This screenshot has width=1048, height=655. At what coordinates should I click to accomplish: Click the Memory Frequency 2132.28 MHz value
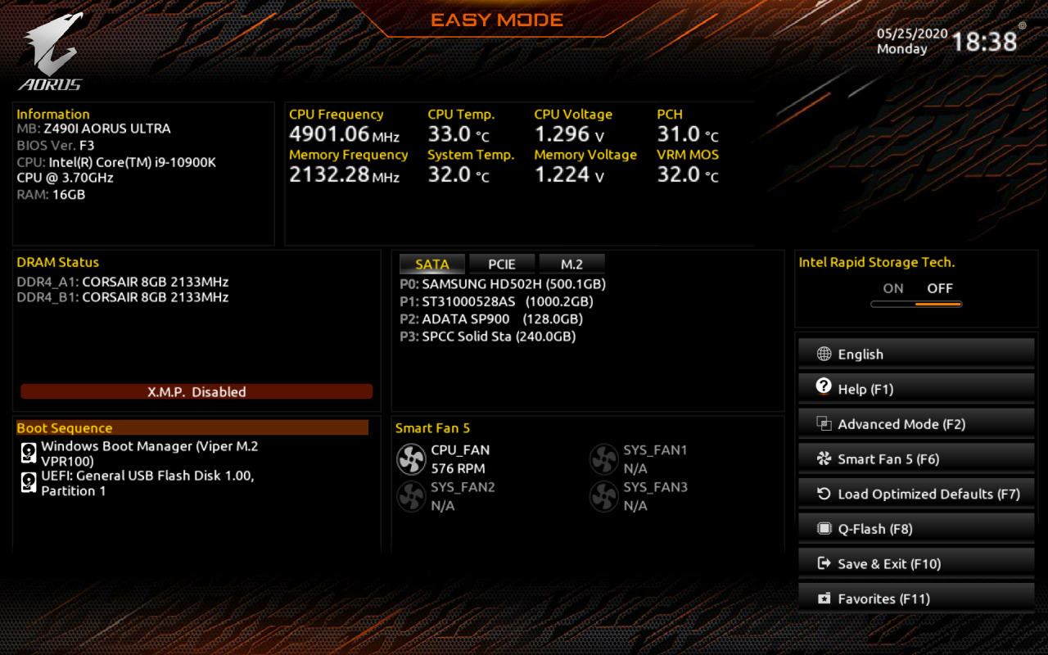(x=344, y=174)
